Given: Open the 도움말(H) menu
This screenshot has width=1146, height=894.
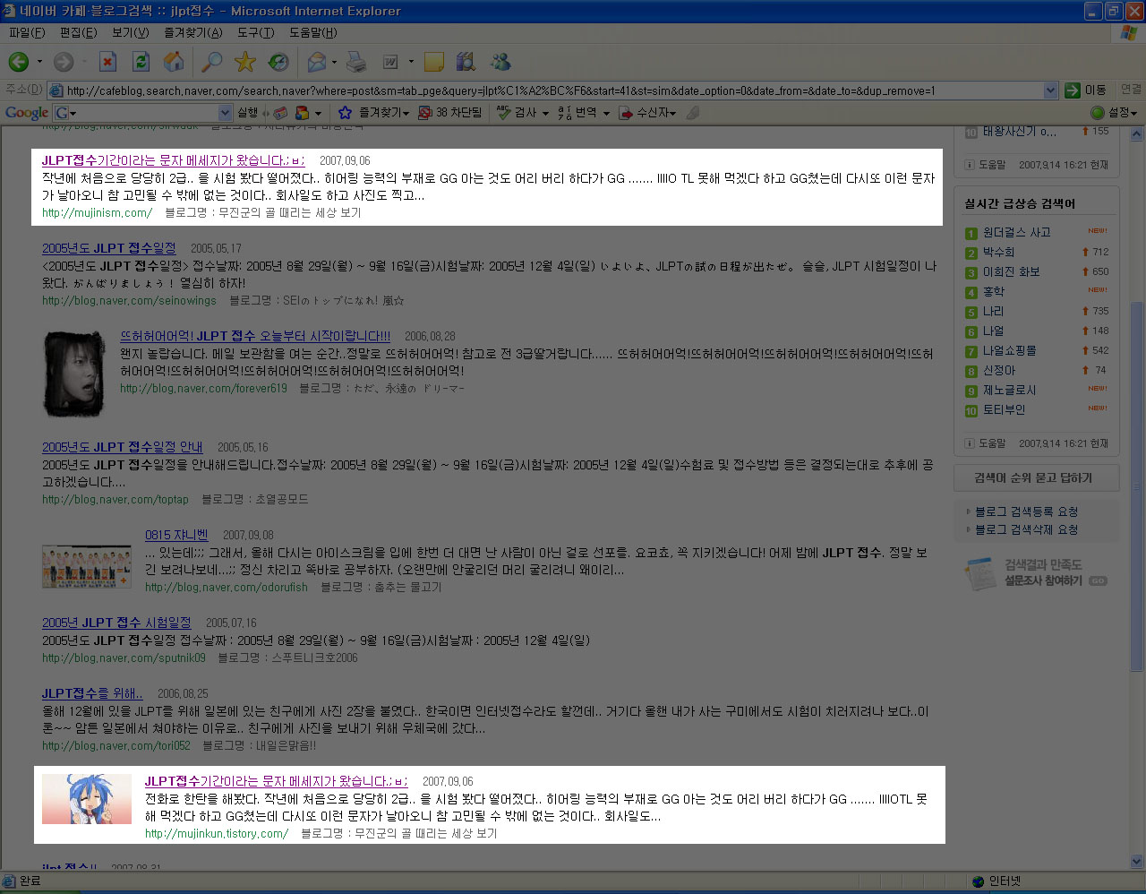Looking at the screenshot, I should point(312,33).
